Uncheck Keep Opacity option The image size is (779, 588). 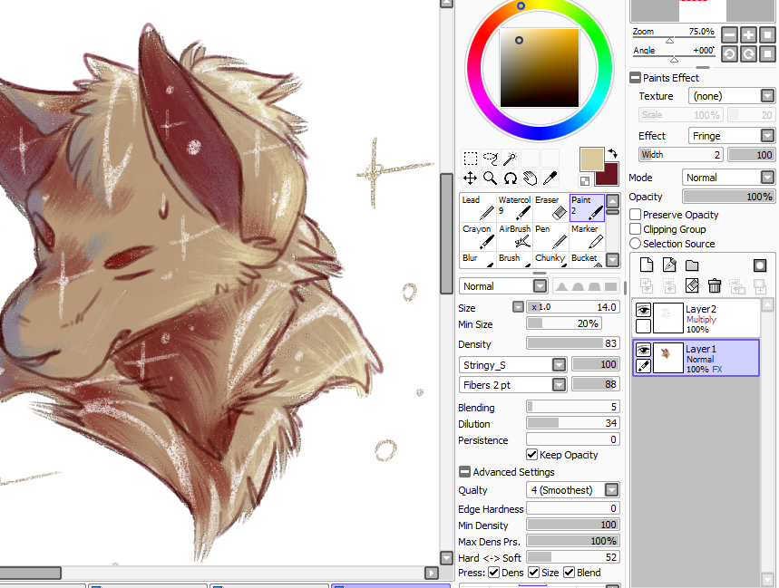tap(531, 455)
